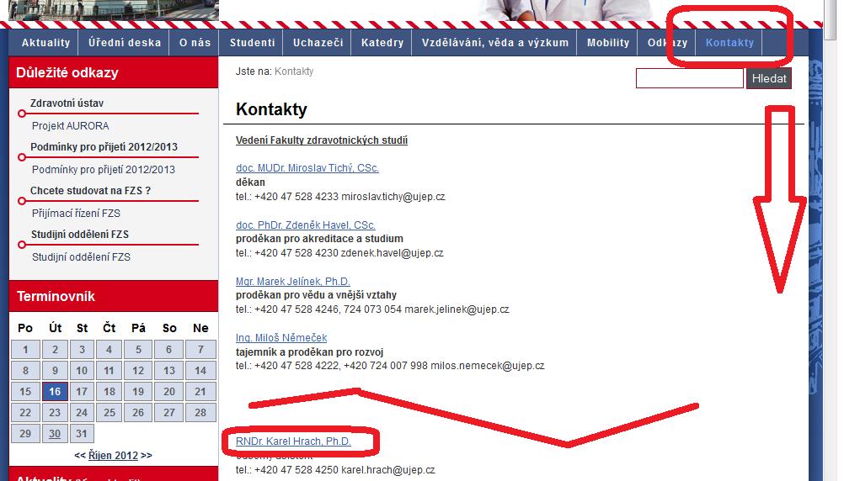This screenshot has height=481, width=844.
Task: Open the Aktuality menu item
Action: tap(45, 43)
